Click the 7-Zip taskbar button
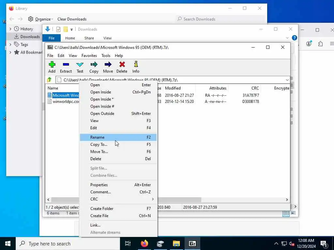This screenshot has height=250, width=334. click(192, 243)
